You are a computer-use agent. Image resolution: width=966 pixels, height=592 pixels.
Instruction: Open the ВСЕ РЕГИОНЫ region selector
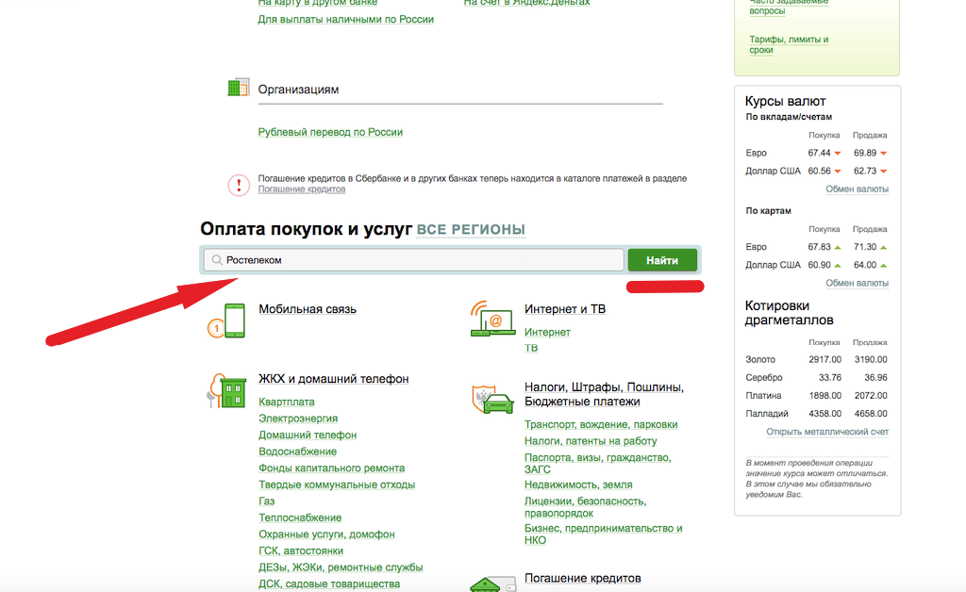(471, 229)
